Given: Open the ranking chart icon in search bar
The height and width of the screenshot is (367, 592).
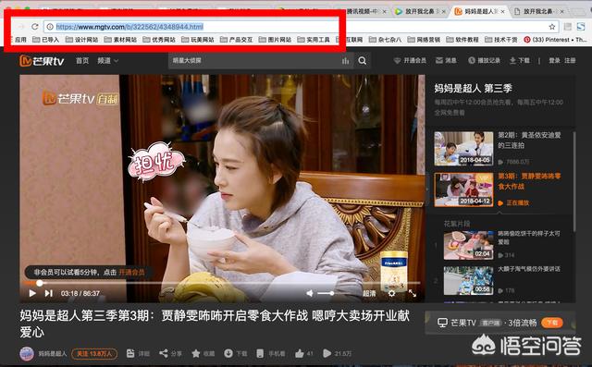Looking at the screenshot, I should coord(345,61).
